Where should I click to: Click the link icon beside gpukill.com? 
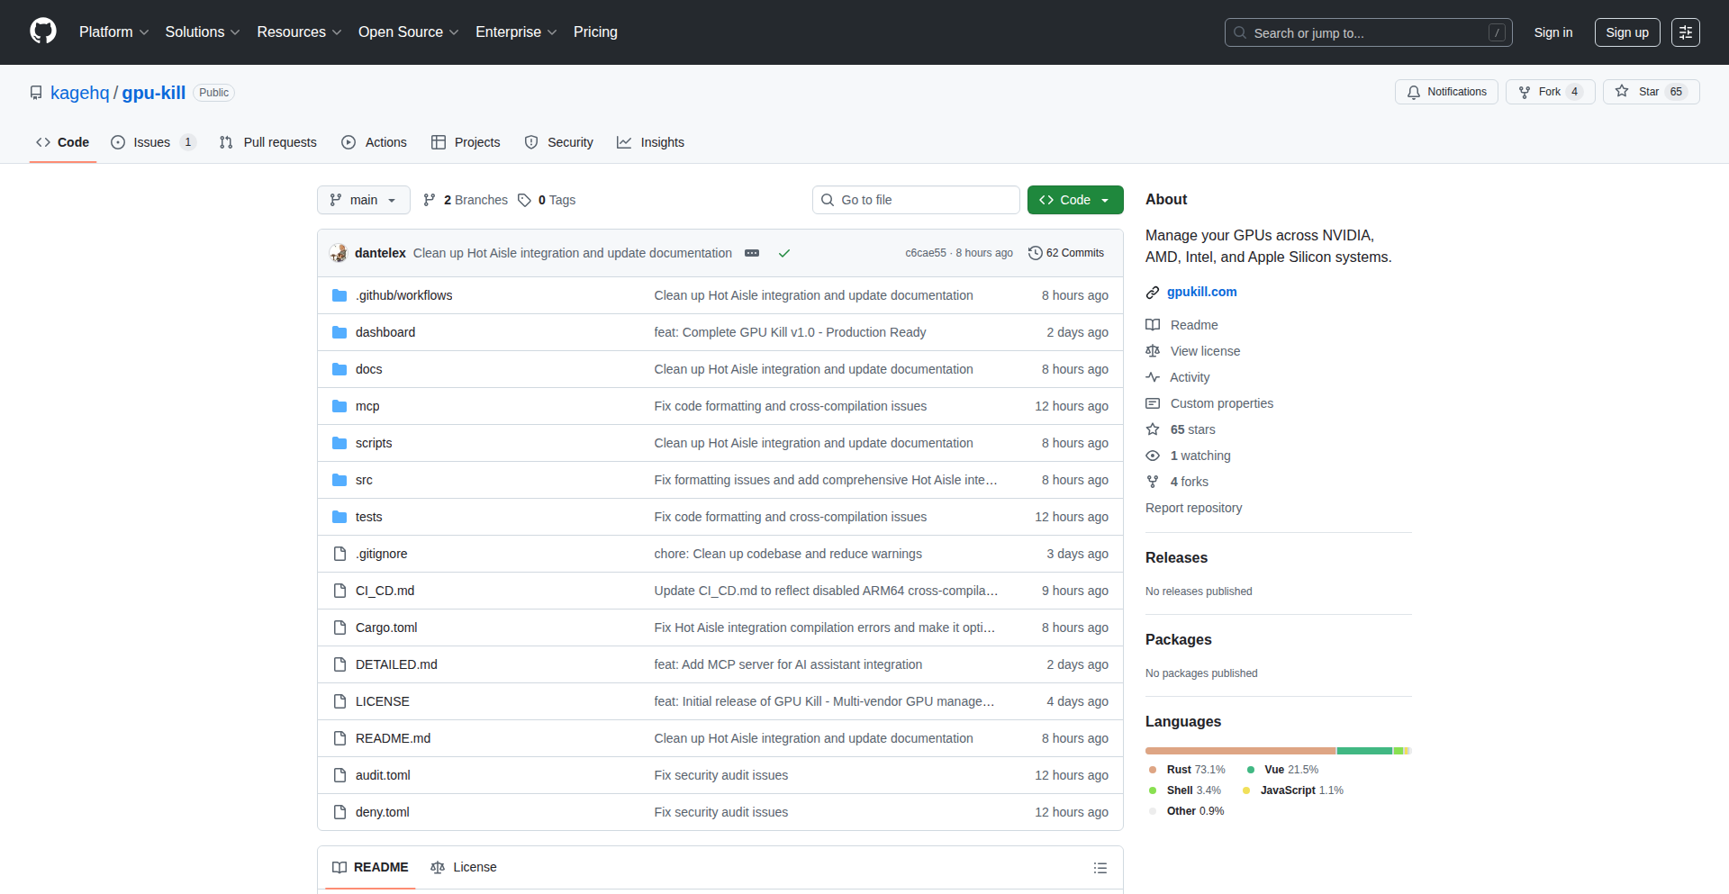point(1153,292)
